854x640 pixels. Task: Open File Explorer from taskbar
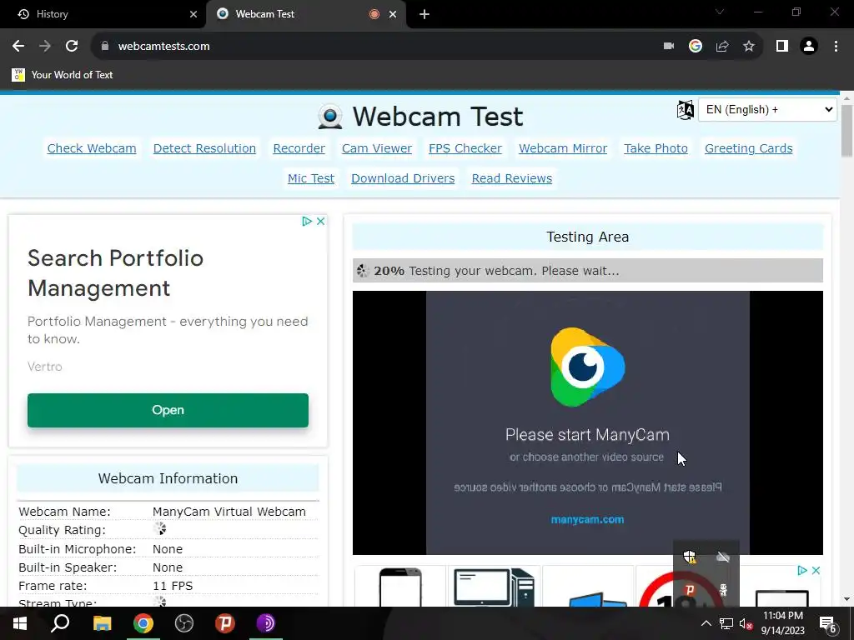102,623
